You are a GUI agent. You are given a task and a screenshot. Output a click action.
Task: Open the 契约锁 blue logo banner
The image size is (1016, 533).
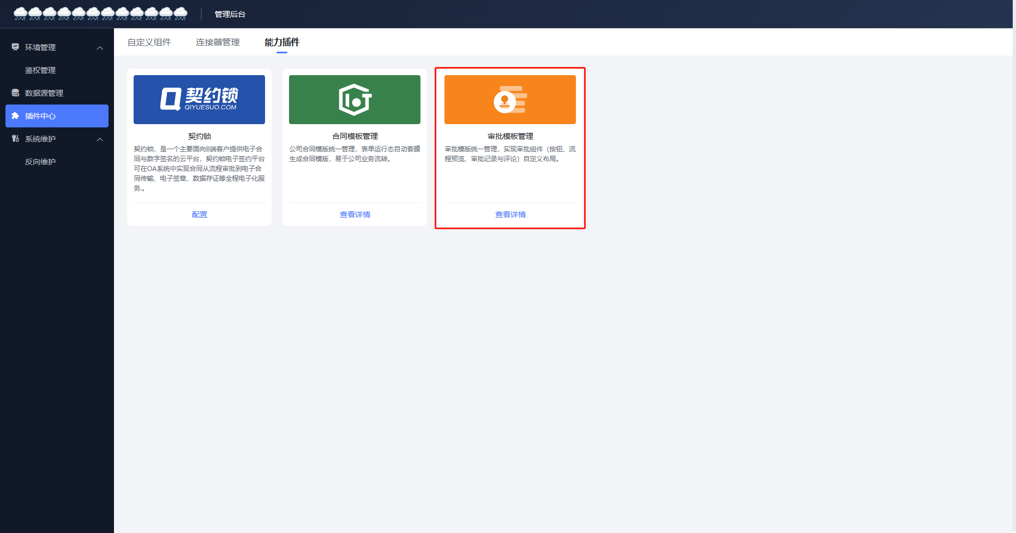[x=199, y=100]
